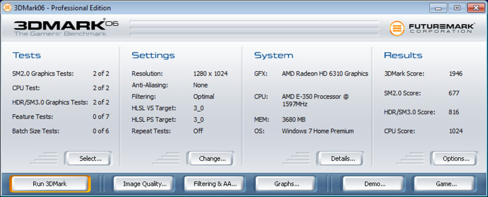The width and height of the screenshot is (488, 197).
Task: Launch the Game... button
Action: pyautogui.click(x=444, y=184)
